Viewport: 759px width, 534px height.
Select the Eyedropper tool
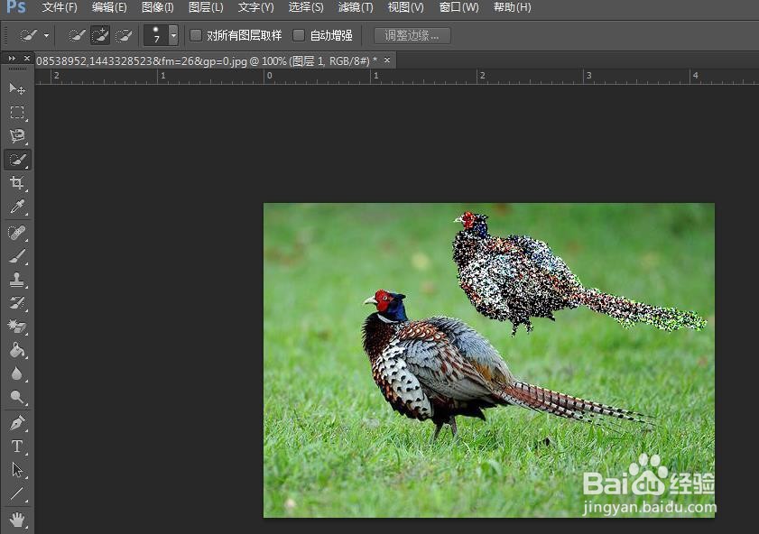[17, 207]
